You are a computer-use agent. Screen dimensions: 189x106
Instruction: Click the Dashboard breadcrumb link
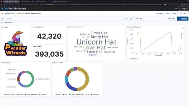(x=20, y=13)
